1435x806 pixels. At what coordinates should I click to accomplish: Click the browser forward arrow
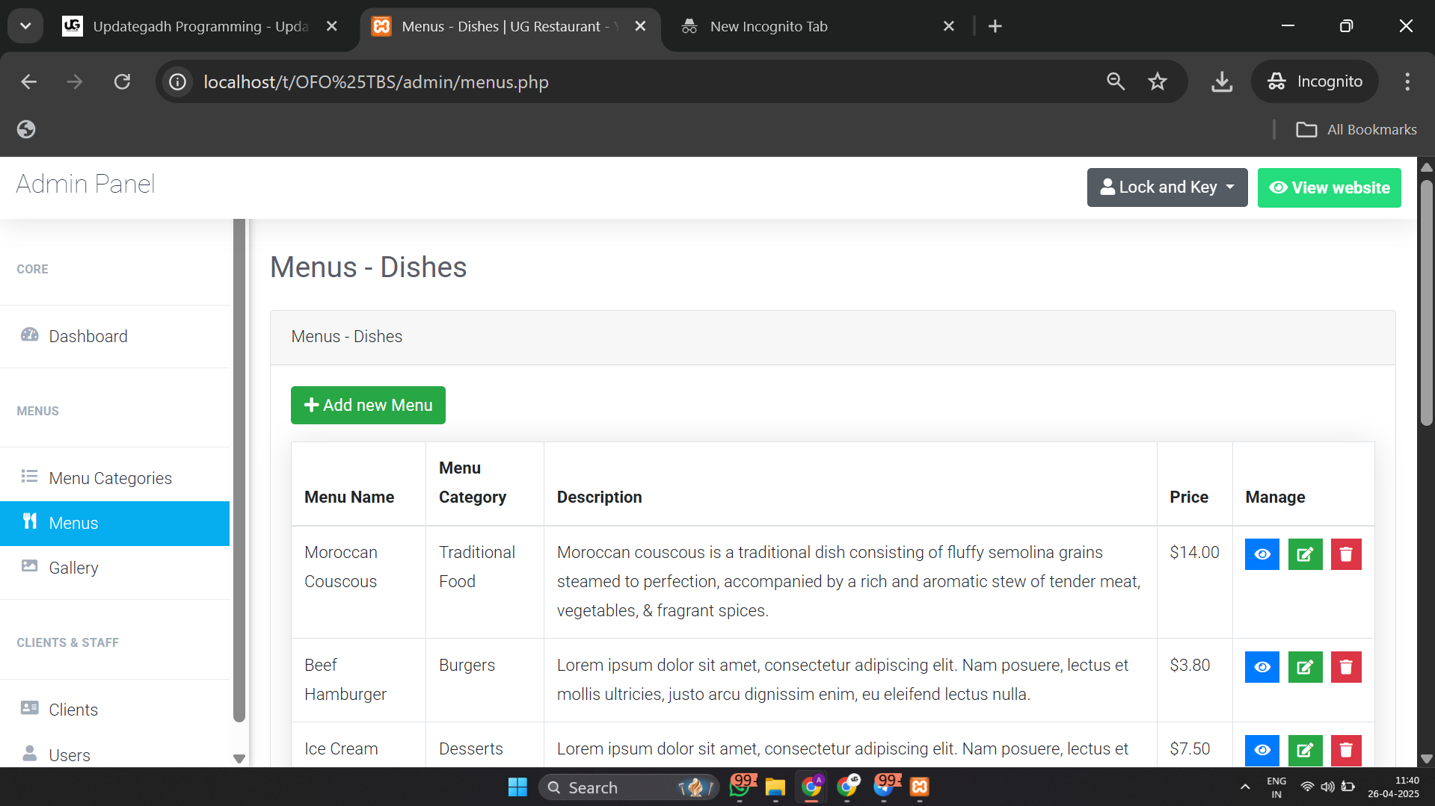75,81
